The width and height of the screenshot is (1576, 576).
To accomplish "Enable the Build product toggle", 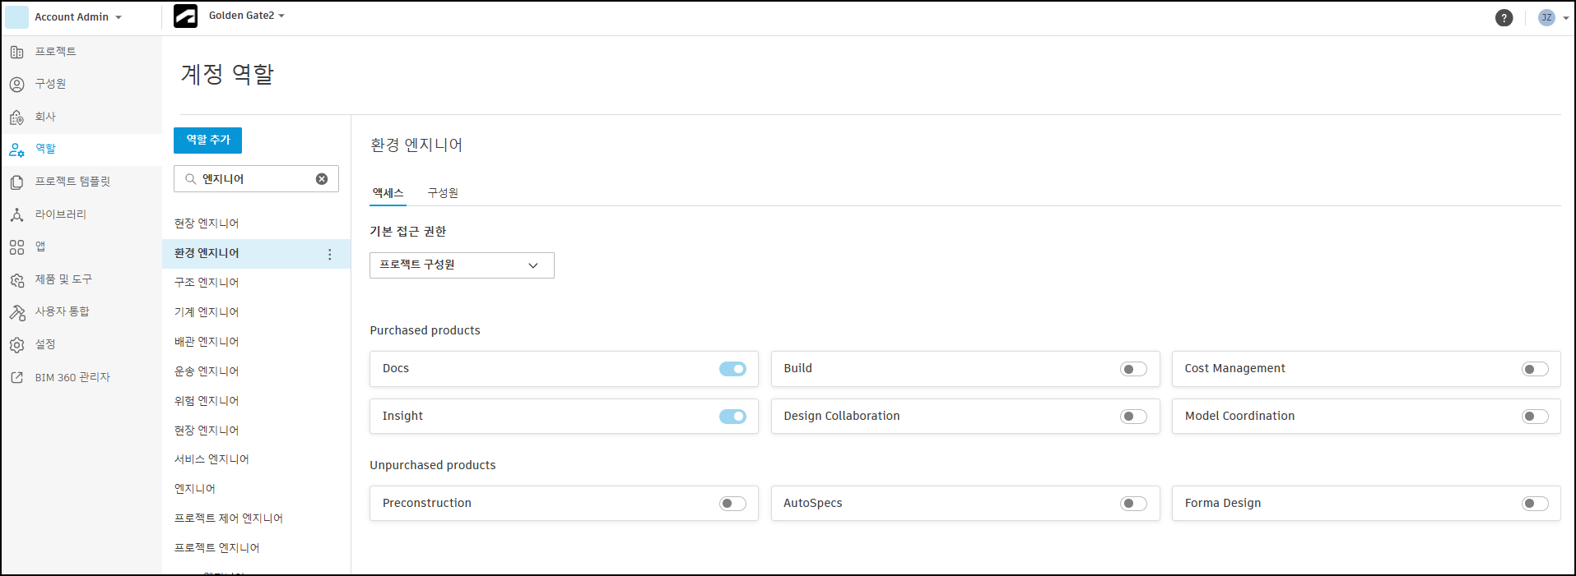I will click(x=1133, y=369).
